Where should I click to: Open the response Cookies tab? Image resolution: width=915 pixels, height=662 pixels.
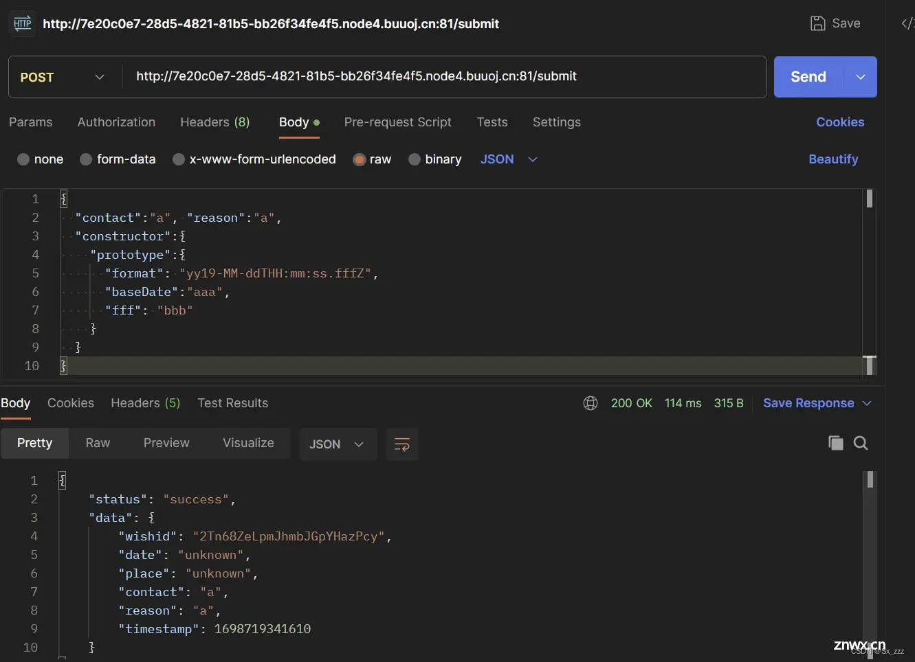pos(71,403)
